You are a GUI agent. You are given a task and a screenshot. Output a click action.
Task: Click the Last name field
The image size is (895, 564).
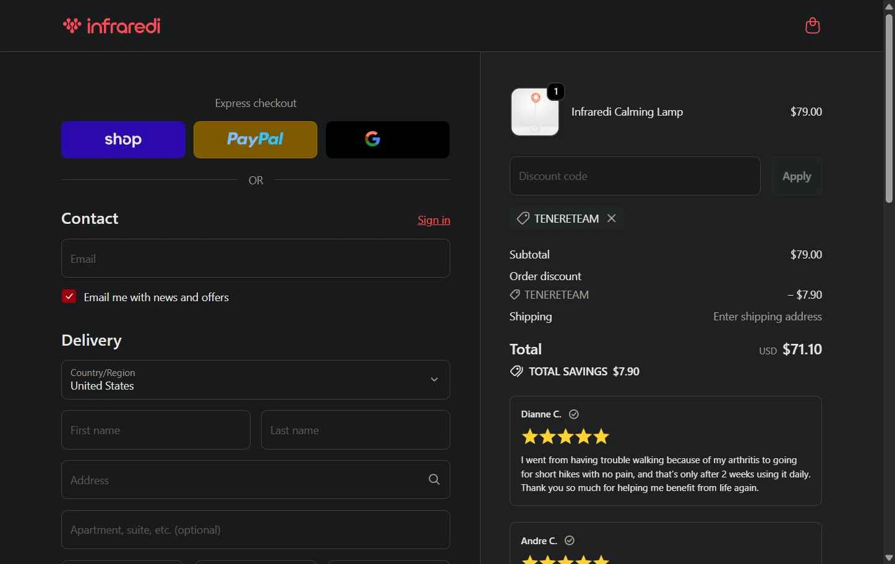(356, 430)
